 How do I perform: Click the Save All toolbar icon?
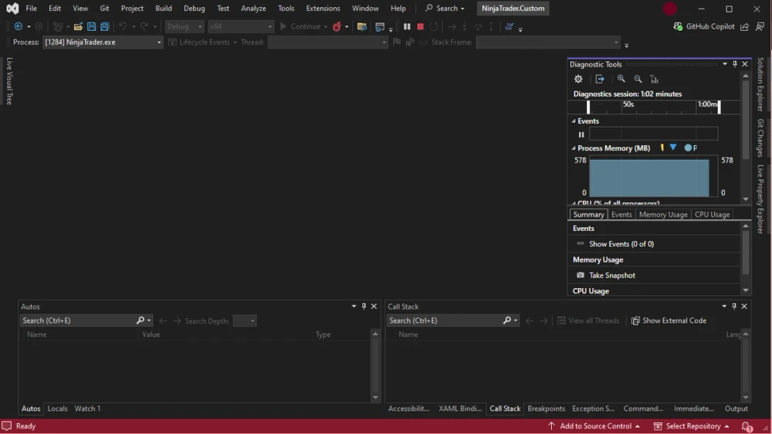tap(105, 26)
